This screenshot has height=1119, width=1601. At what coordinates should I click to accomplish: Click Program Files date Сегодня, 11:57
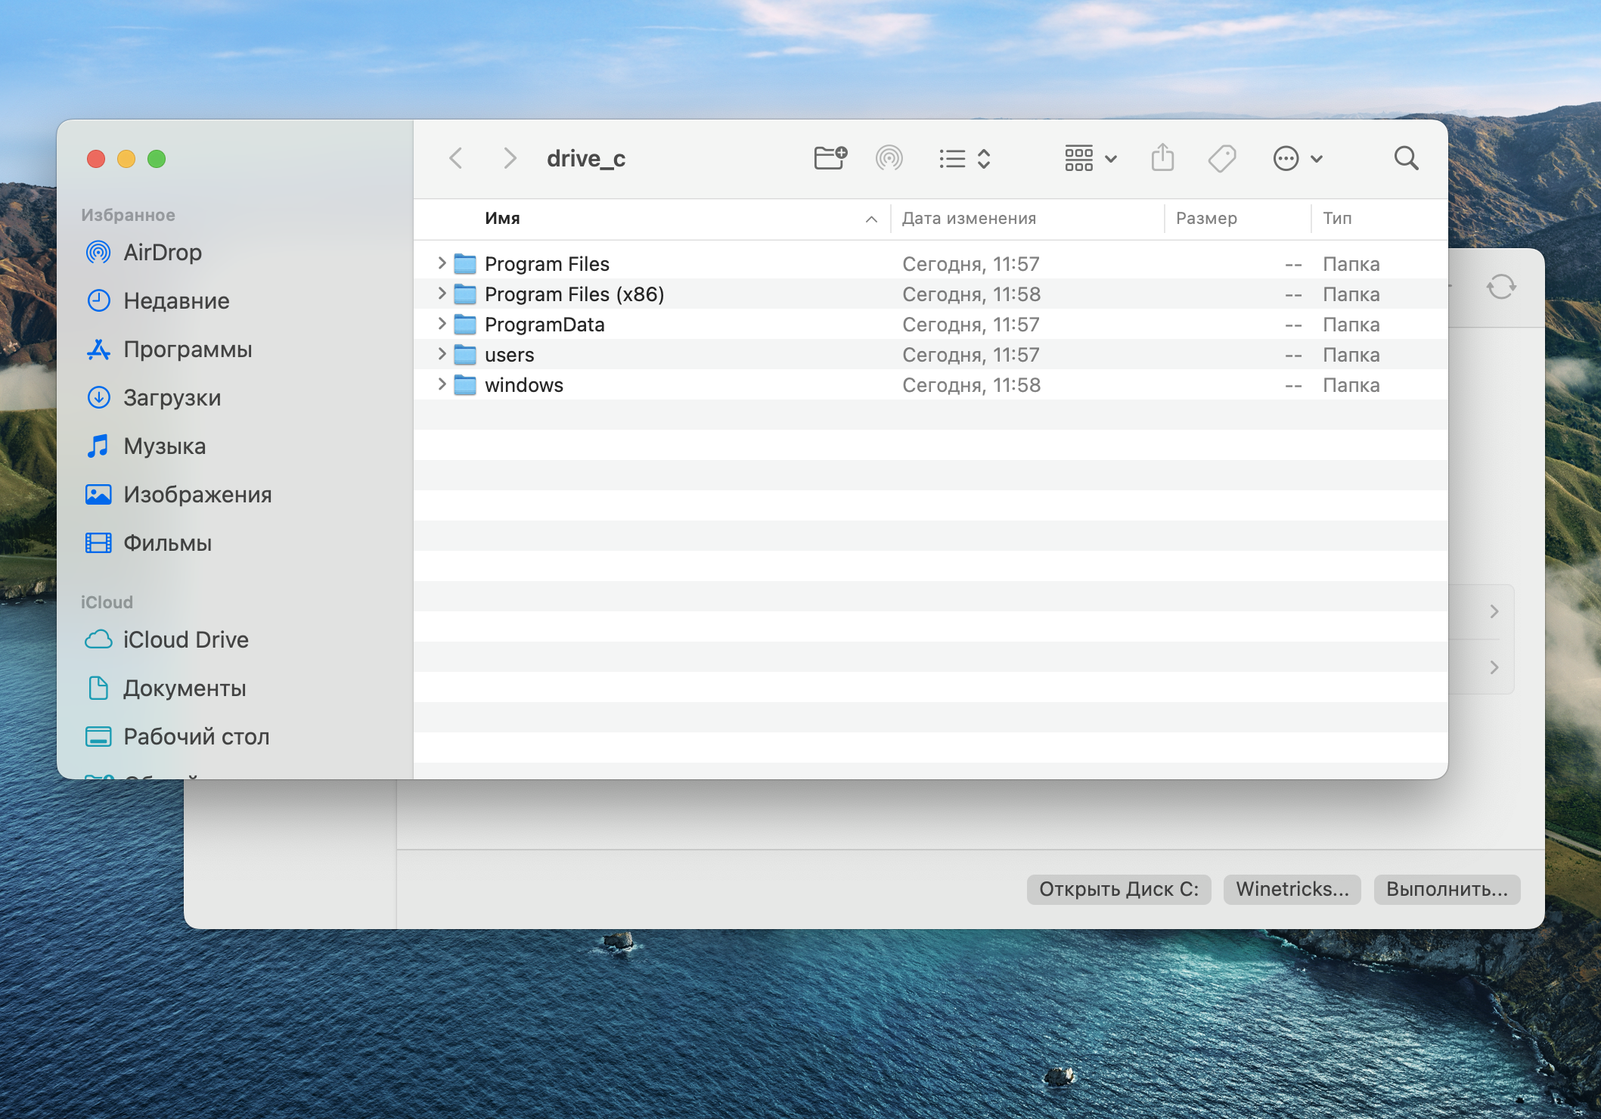(971, 264)
